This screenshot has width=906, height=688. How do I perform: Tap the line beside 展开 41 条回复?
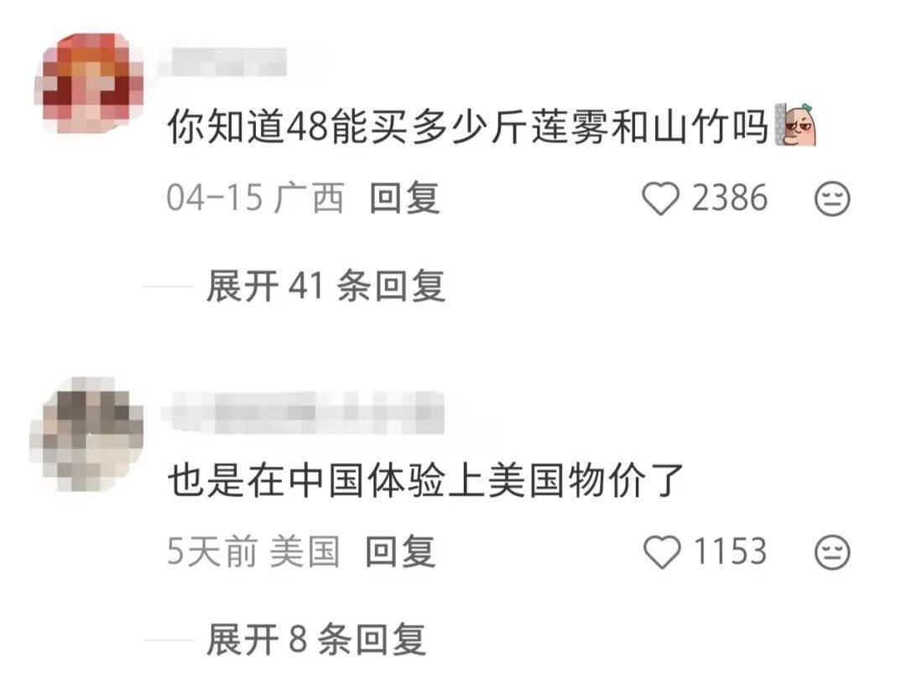[168, 286]
